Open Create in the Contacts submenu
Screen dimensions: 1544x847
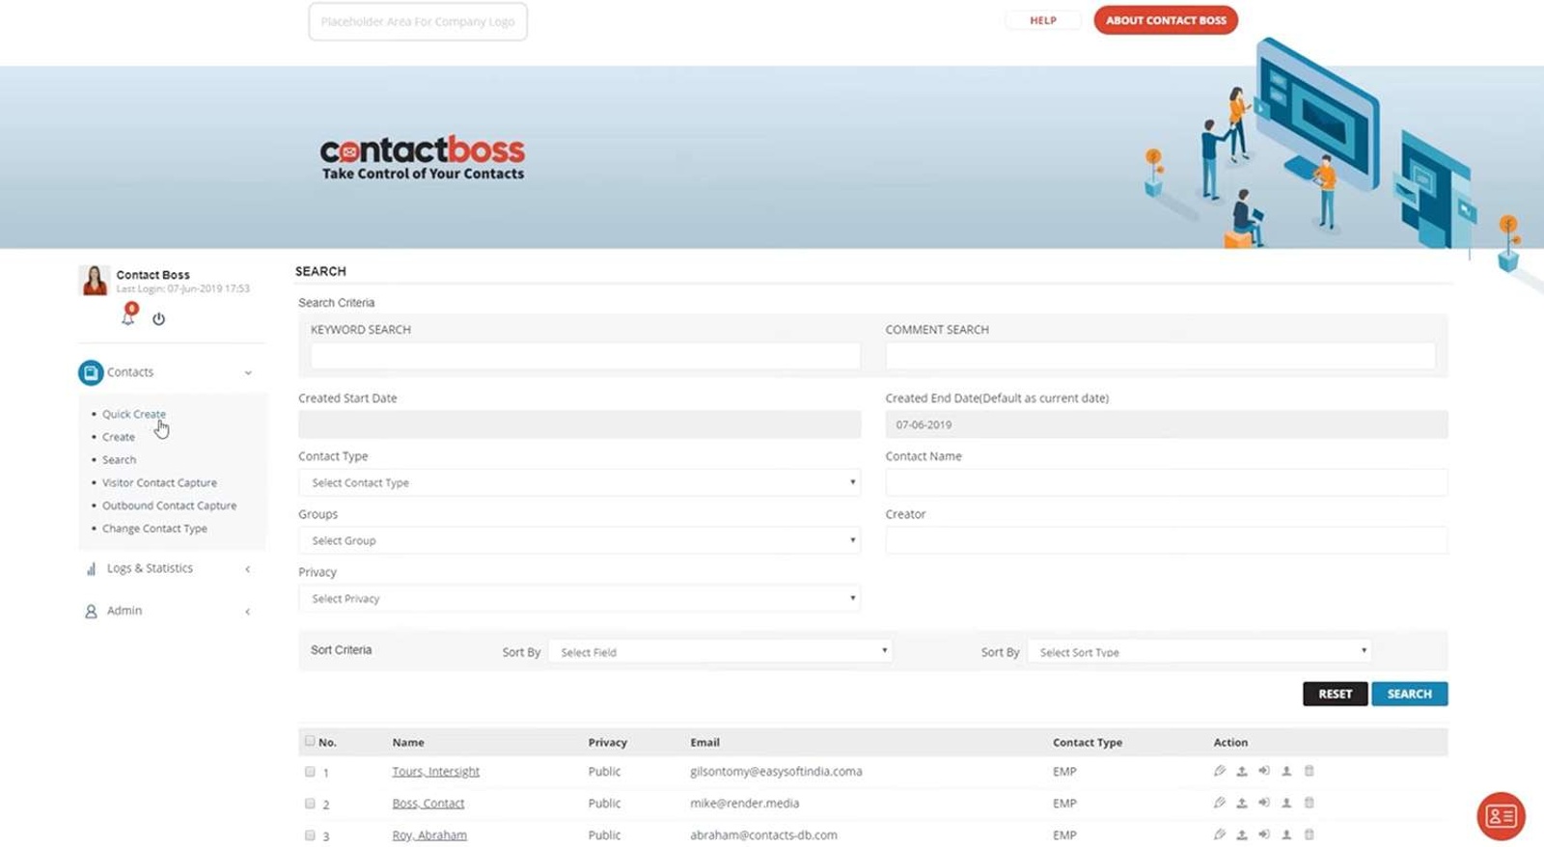pos(119,437)
